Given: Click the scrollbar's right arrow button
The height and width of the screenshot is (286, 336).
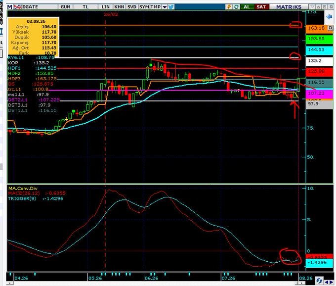Looking at the screenshot, I should 301,284.
